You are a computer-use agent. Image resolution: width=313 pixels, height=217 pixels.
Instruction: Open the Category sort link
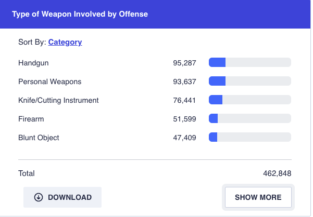click(65, 43)
